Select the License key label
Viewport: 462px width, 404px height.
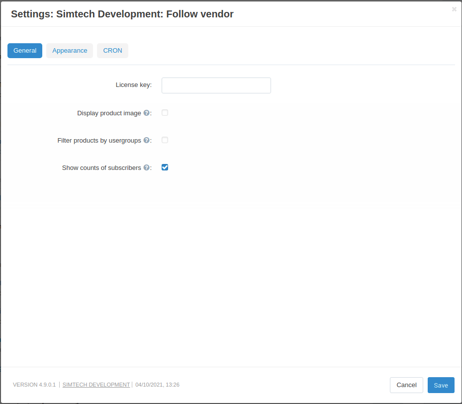tap(134, 85)
